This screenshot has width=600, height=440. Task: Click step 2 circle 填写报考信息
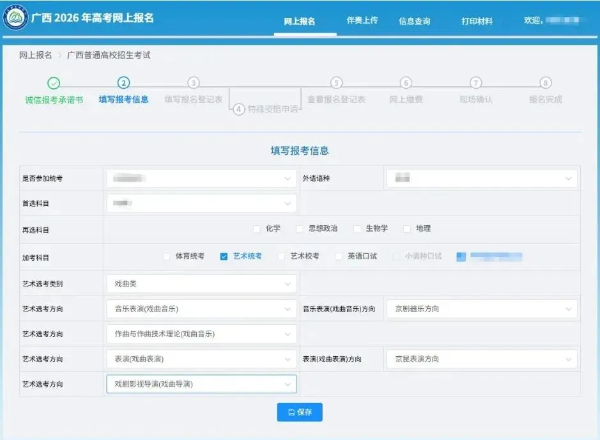pos(123,82)
